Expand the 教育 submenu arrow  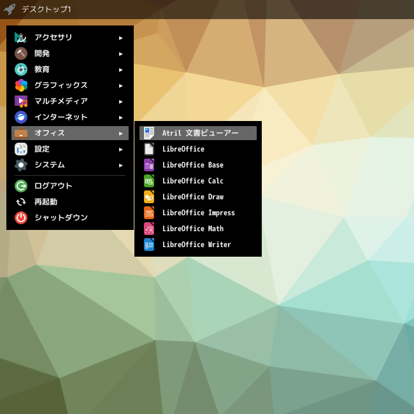(x=120, y=69)
